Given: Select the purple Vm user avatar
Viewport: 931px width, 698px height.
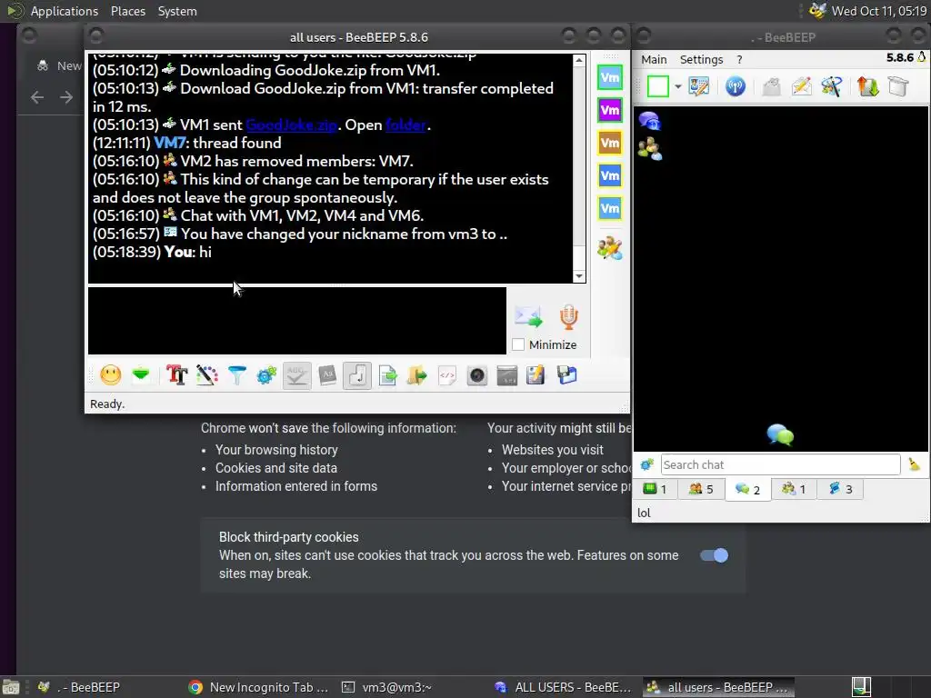Looking at the screenshot, I should click(610, 110).
